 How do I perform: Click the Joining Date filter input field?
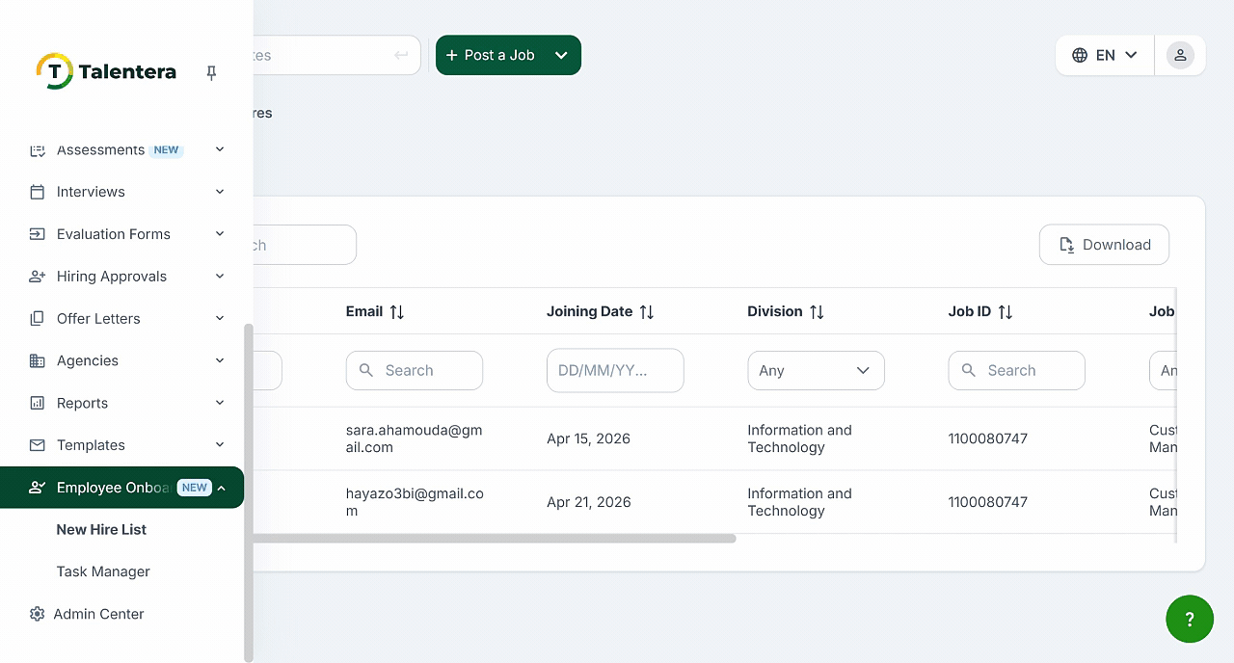(615, 370)
